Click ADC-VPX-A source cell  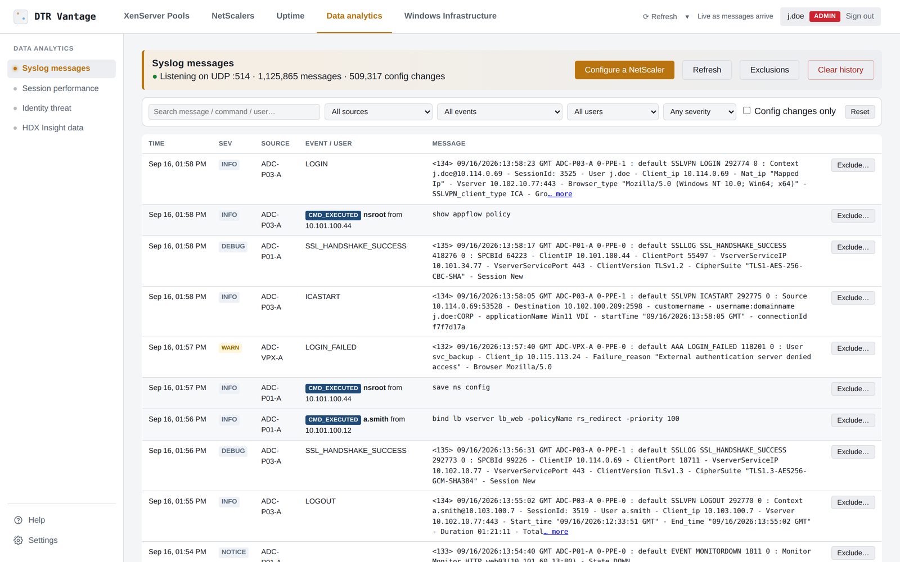[x=272, y=352]
